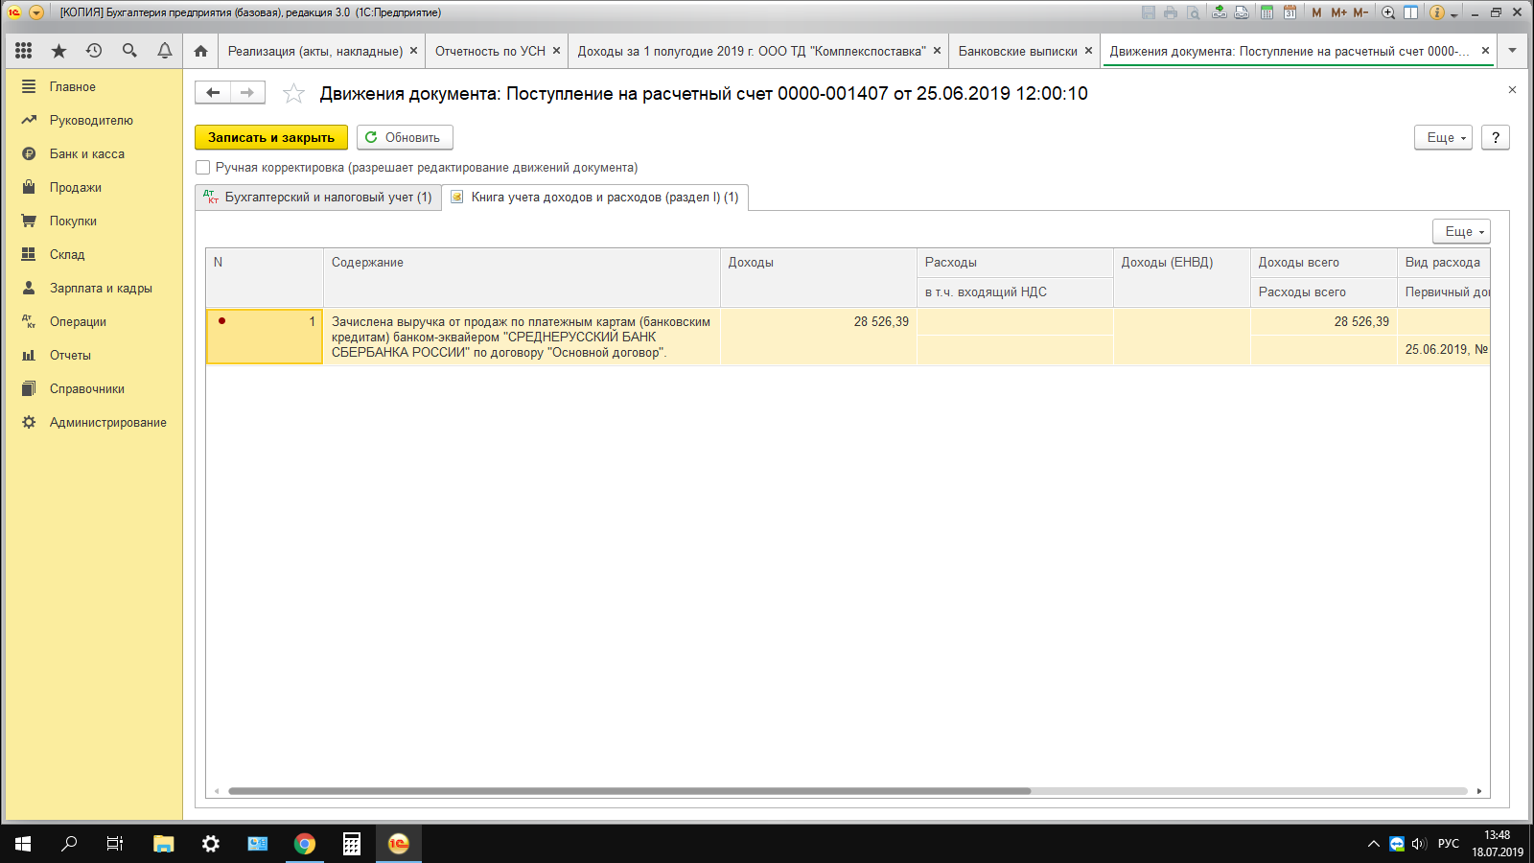The image size is (1534, 863).
Task: Switch to Доходы за 1 полугодие 2019 tab
Action: coord(752,51)
